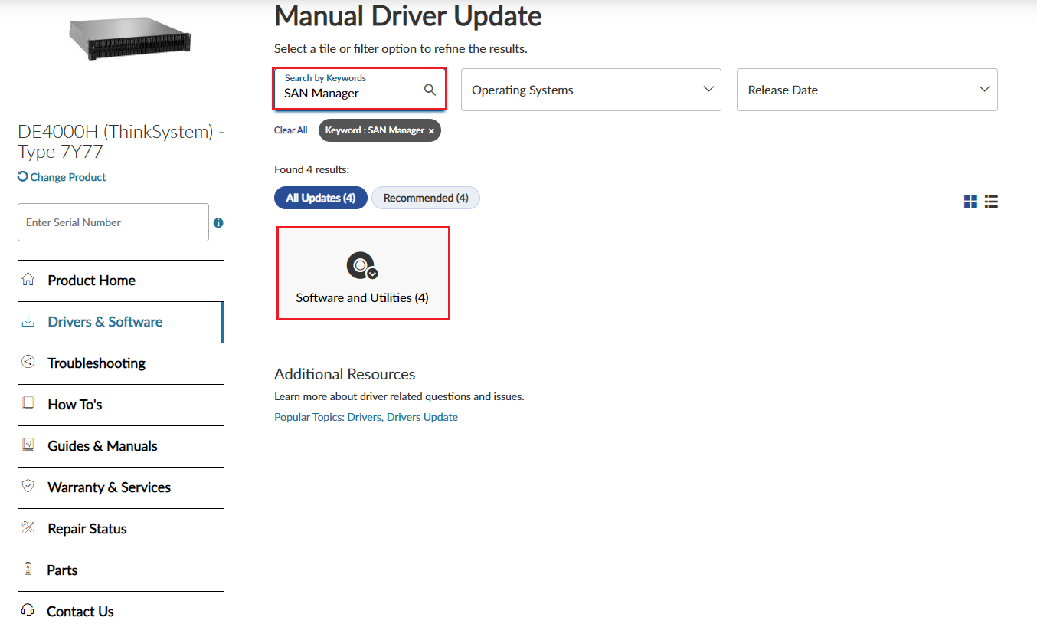Select the Recommended (4) tab
This screenshot has height=627, width=1037.
click(426, 198)
